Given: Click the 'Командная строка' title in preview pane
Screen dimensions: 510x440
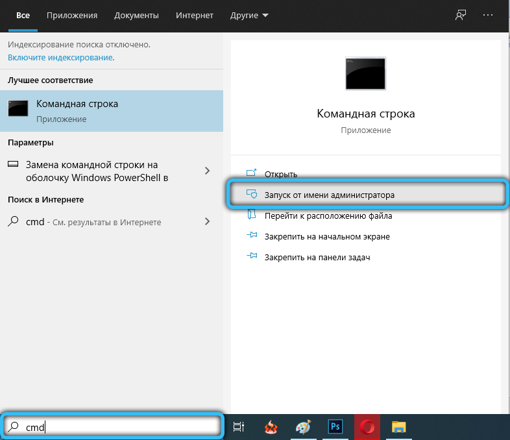Looking at the screenshot, I should click(365, 114).
